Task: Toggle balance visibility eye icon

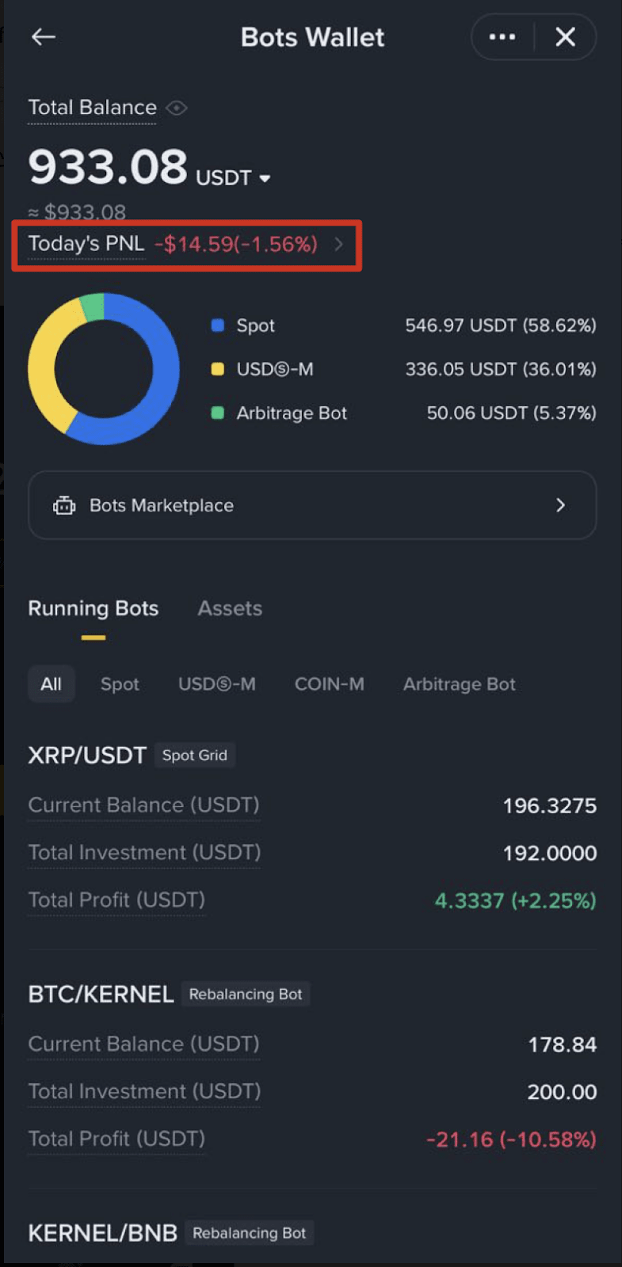Action: click(x=177, y=108)
